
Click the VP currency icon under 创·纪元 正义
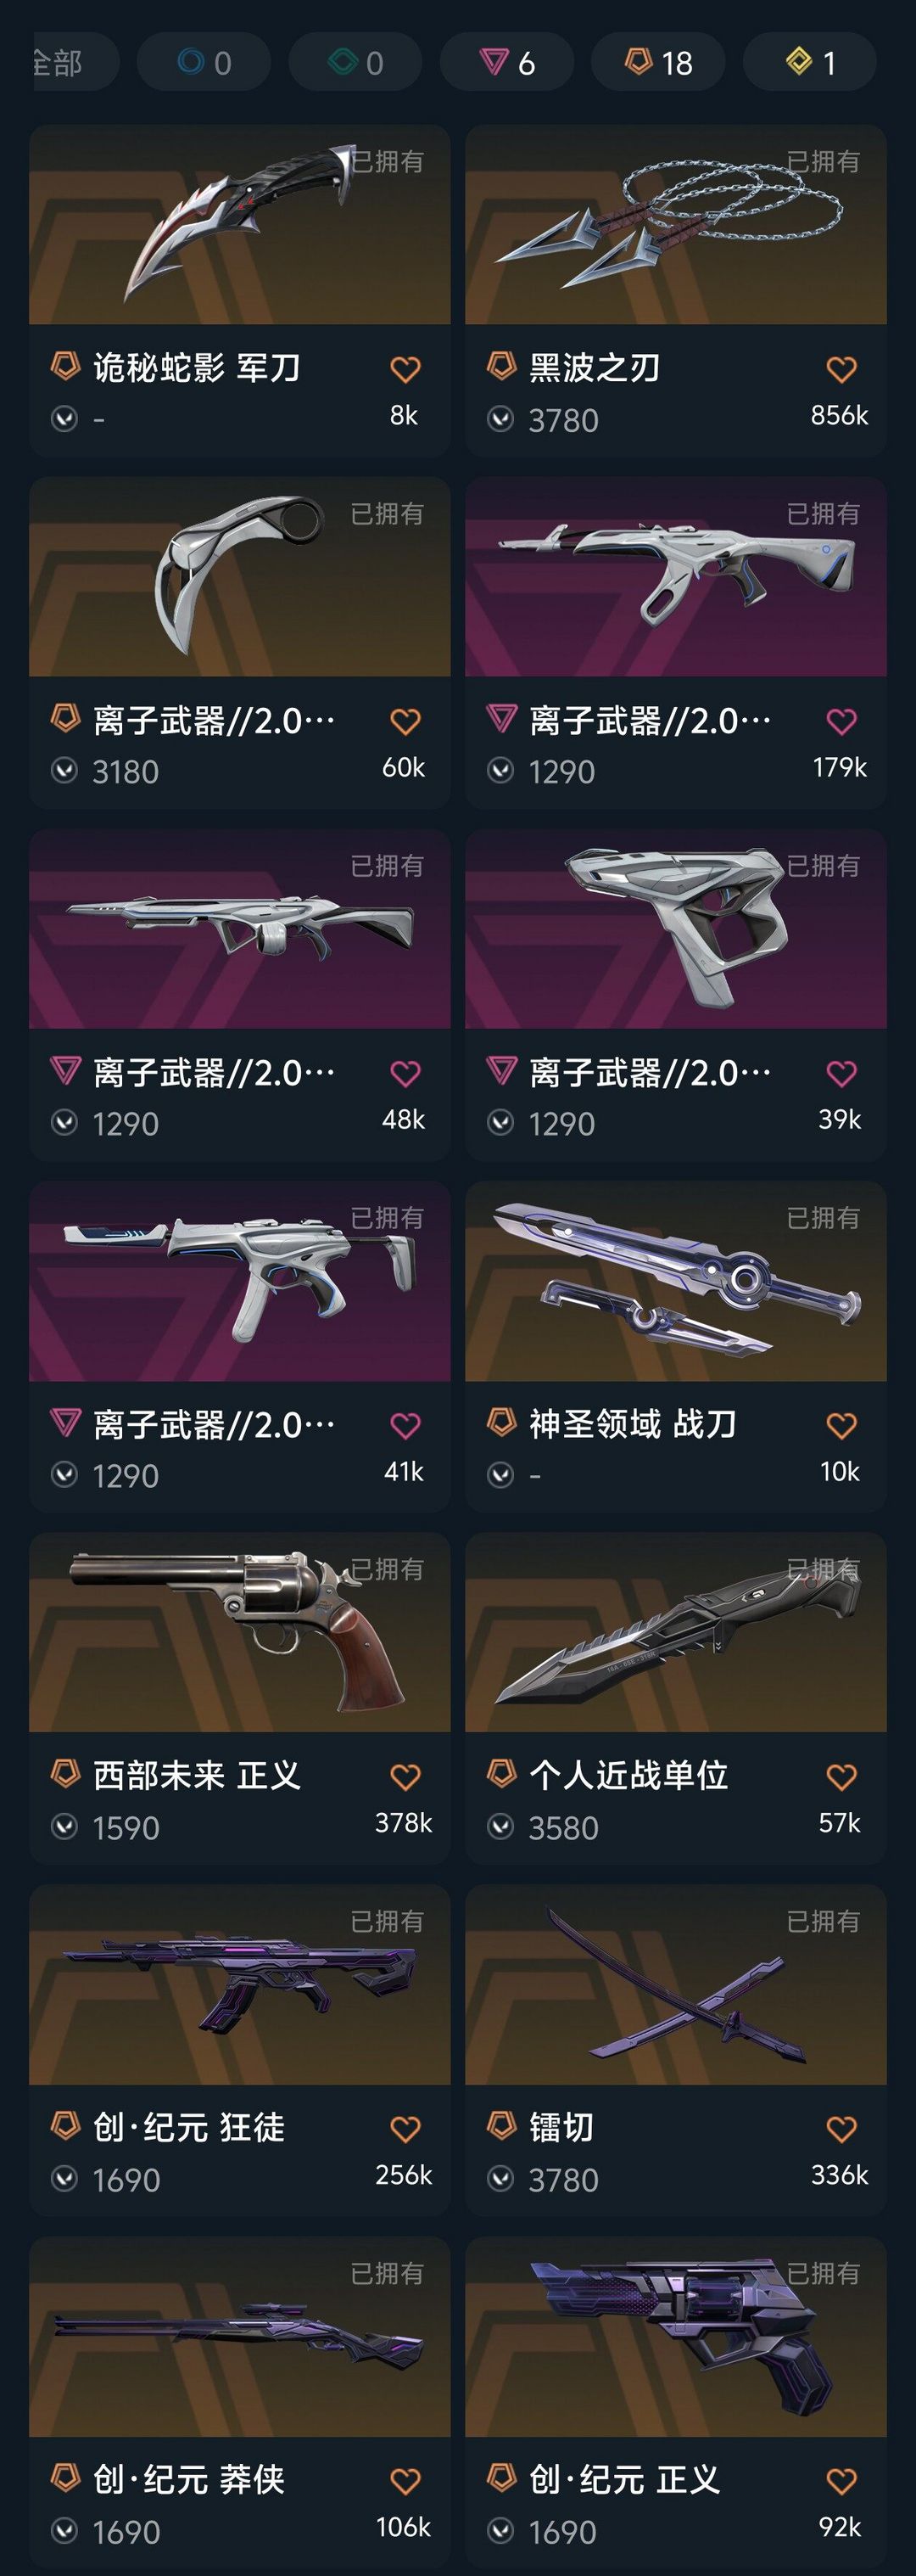coord(500,2532)
